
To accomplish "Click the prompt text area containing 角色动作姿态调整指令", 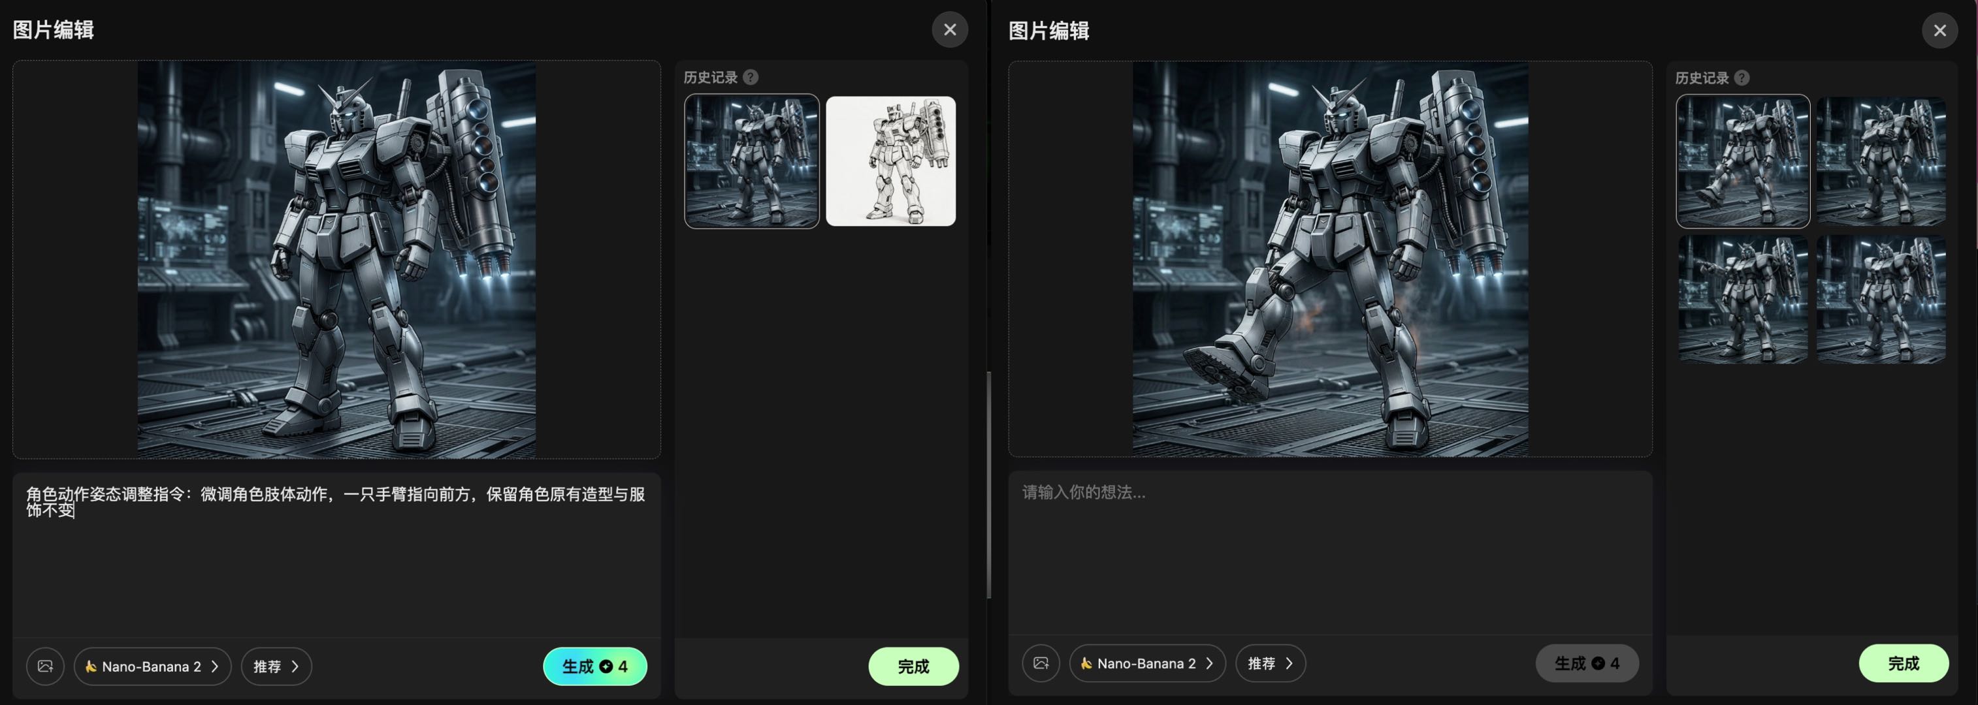I will pos(336,554).
